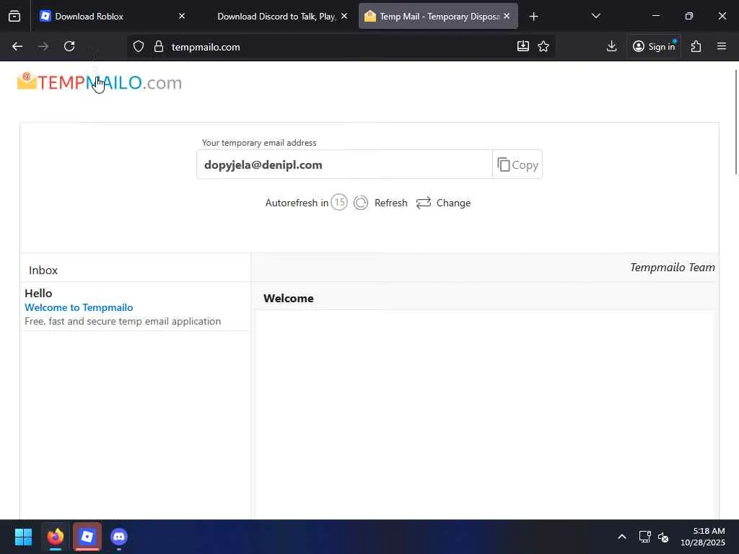The height and width of the screenshot is (554, 739).
Task: Sign in to Firefox account
Action: [654, 46]
